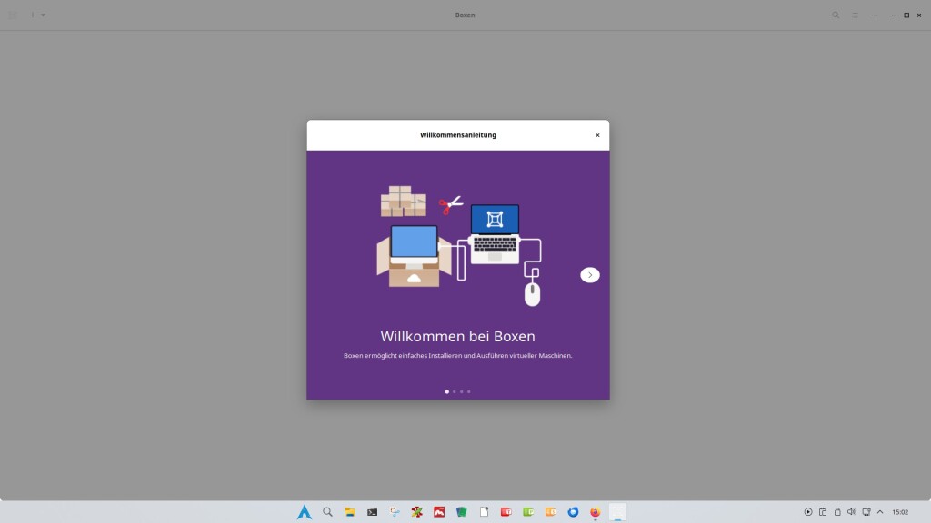Open removable devices tray icon
The height and width of the screenshot is (523, 931).
tap(837, 512)
